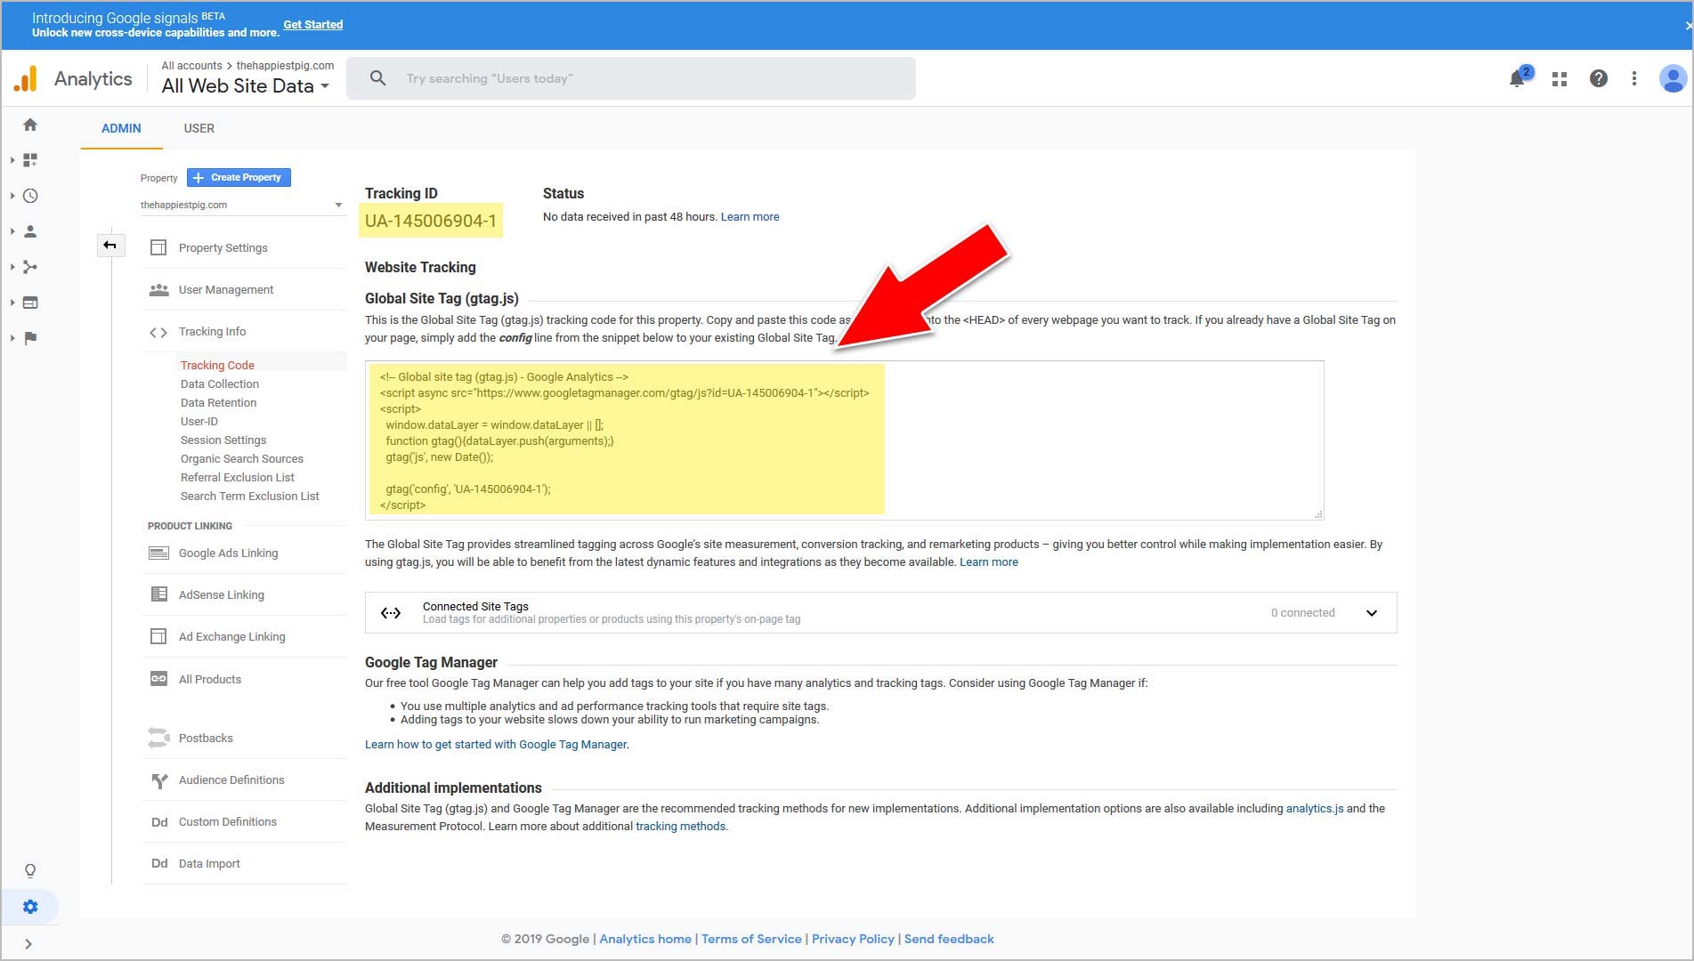The width and height of the screenshot is (1694, 961).
Task: Select Session Settings submenu item
Action: 223,440
